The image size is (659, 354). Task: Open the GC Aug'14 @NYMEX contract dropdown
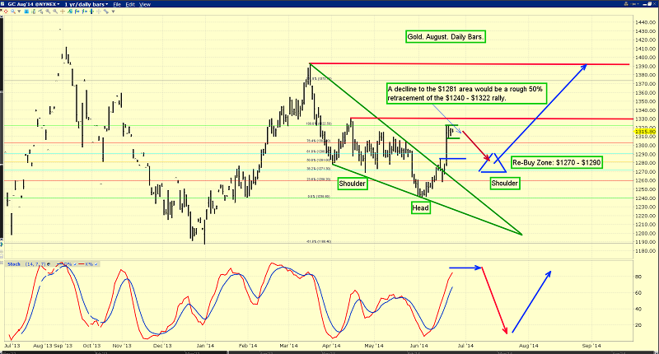click(34, 4)
